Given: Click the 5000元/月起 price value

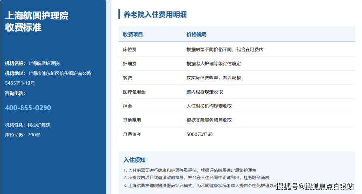Looking at the screenshot, I should (x=200, y=135).
